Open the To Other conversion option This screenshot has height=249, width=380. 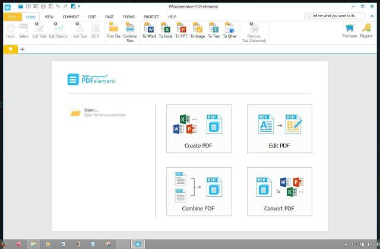tap(230, 31)
